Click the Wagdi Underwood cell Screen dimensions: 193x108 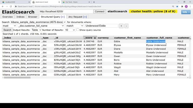tap(156, 67)
